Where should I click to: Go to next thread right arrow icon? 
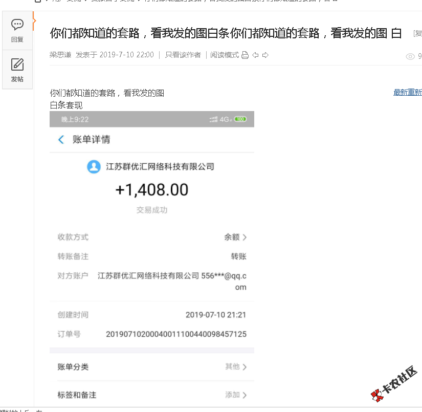tap(265, 55)
